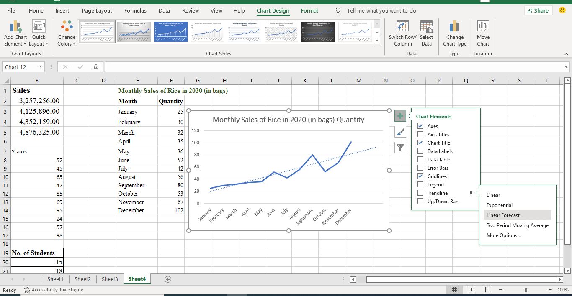Enable the Legend chart element
The image size is (572, 296).
420,184
